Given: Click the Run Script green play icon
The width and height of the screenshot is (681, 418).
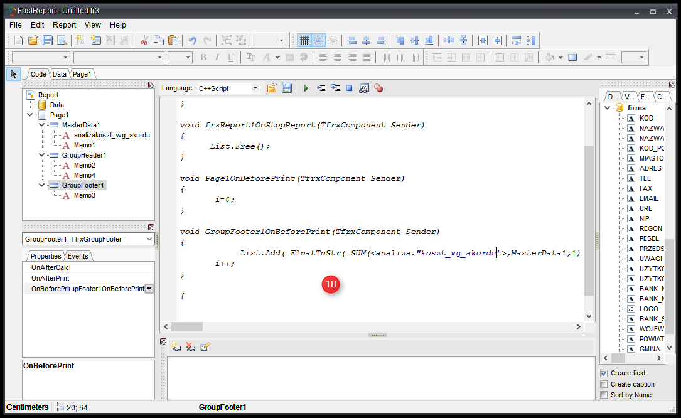Looking at the screenshot, I should tap(306, 88).
